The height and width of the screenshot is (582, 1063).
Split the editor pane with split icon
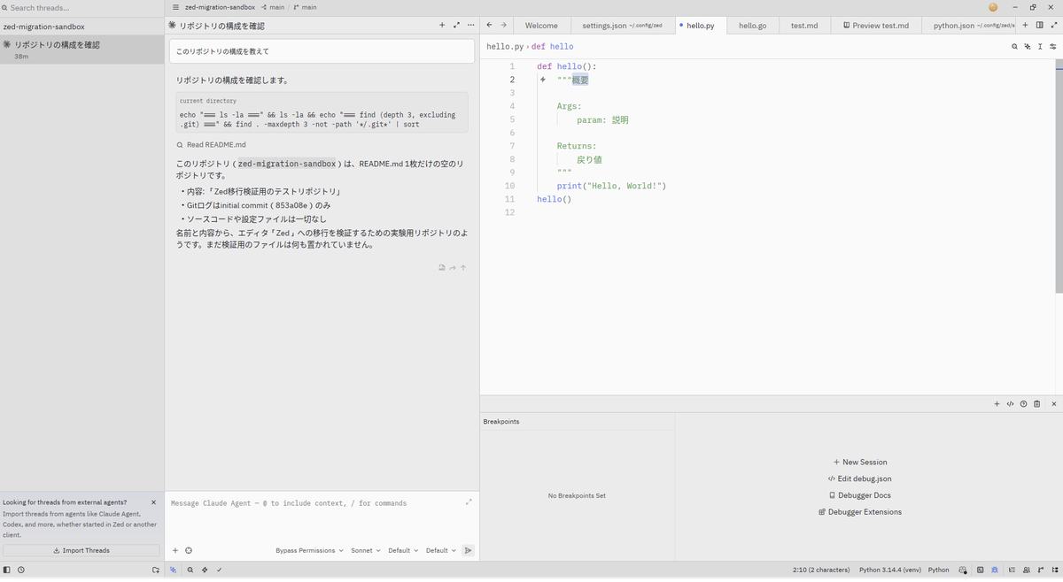(1039, 25)
